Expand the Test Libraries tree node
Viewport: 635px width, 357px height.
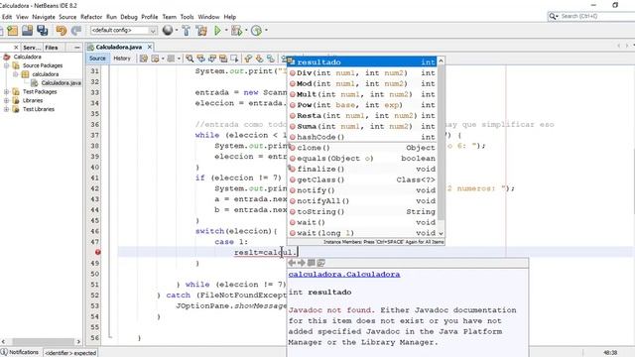7,109
